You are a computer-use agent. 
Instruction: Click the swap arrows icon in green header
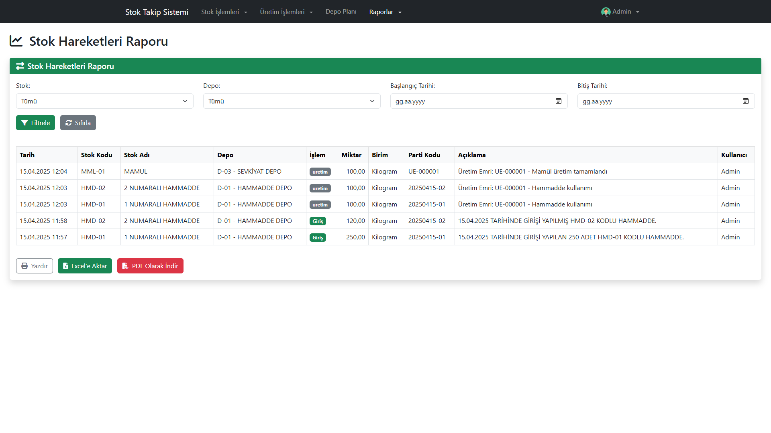[20, 66]
